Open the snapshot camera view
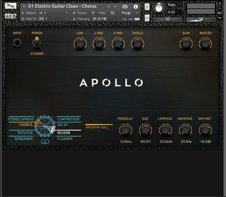The width and height of the screenshot is (226, 197). click(125, 7)
